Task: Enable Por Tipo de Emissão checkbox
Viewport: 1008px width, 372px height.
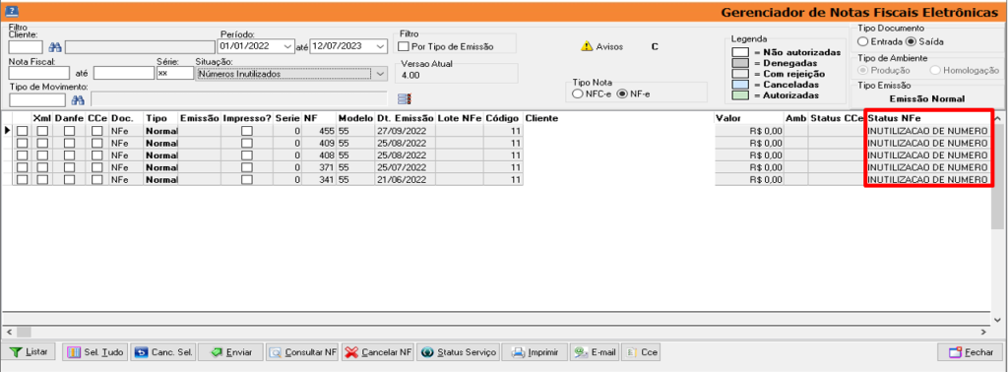Action: [x=404, y=46]
